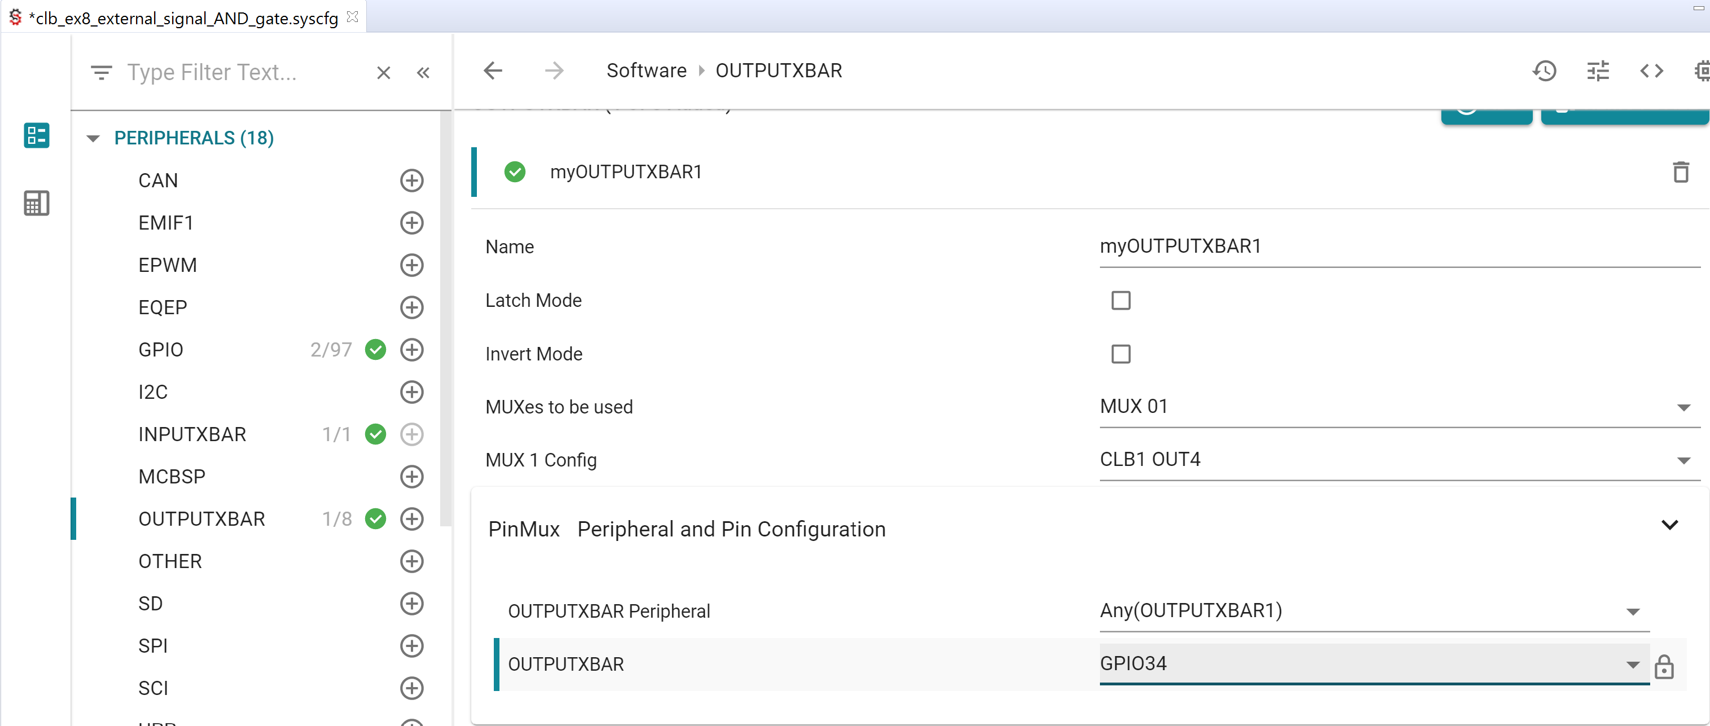Collapse the filter sidebar with the chevron

click(x=423, y=72)
